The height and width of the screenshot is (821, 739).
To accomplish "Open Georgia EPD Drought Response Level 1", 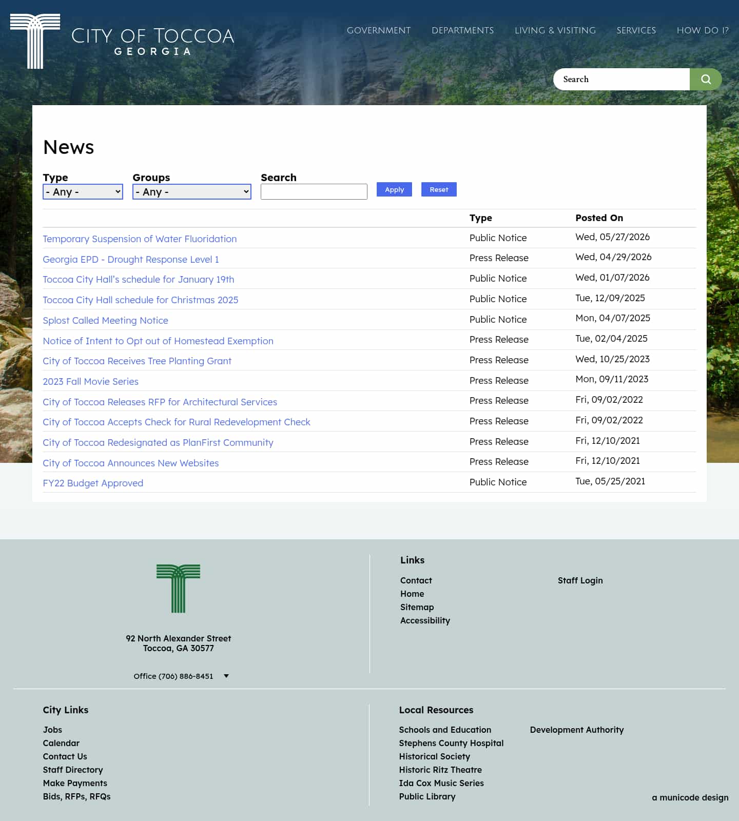I will pos(131,259).
